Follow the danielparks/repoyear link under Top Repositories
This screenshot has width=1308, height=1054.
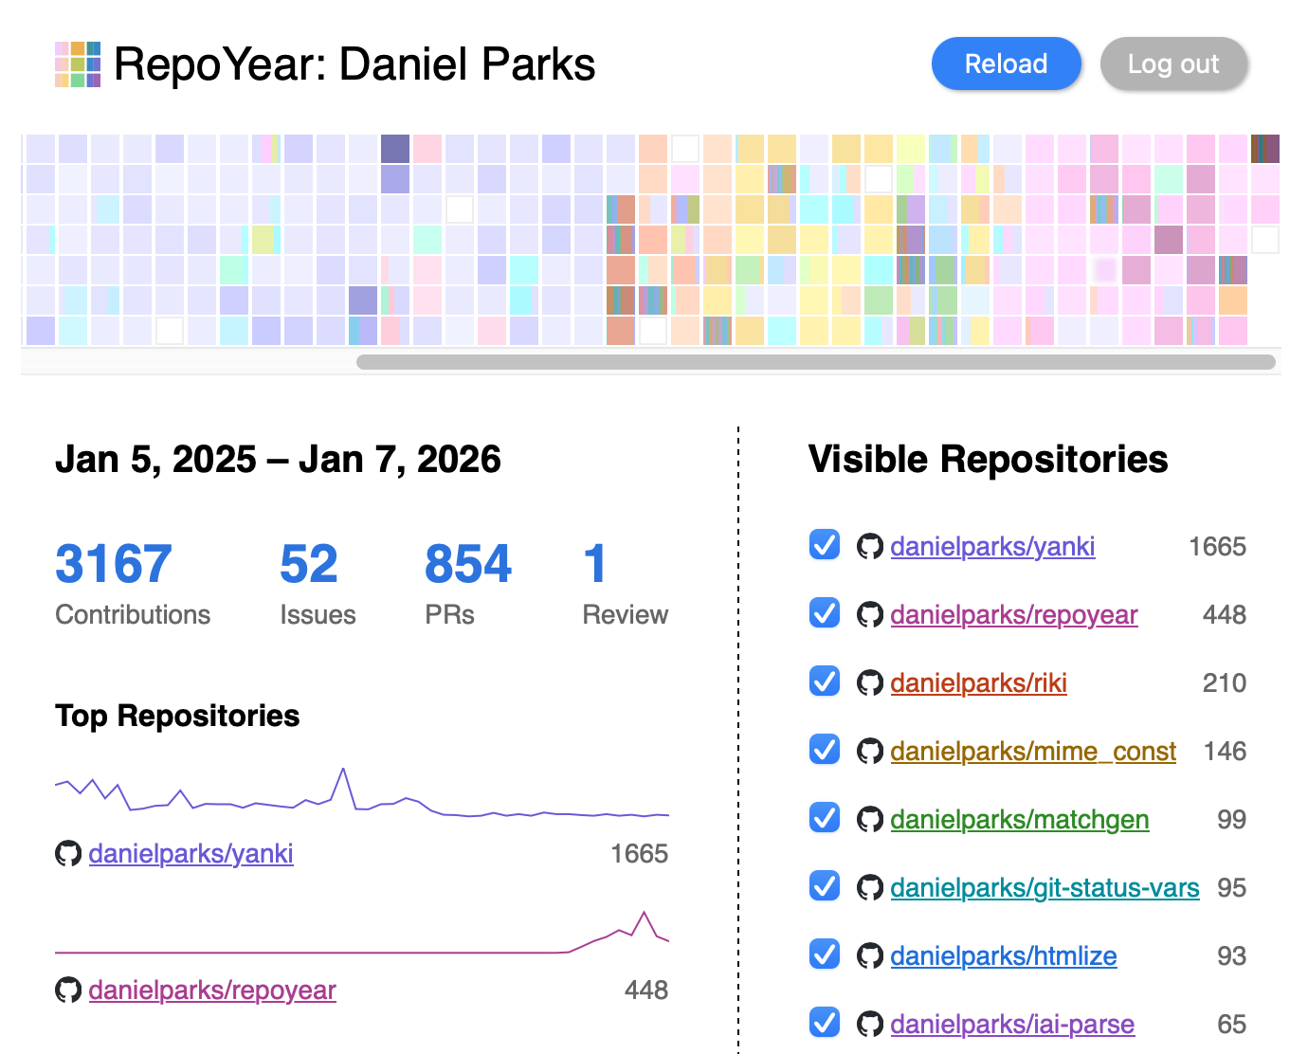[x=212, y=990]
